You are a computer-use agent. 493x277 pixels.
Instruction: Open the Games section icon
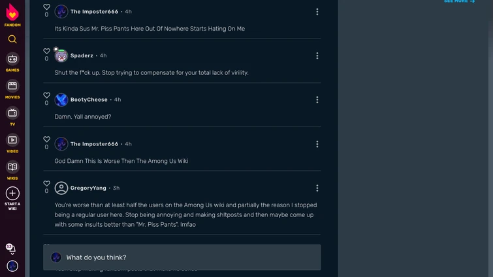point(12,59)
